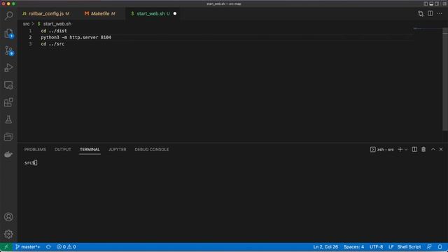Click the Open Changes compare icon
This screenshot has height=252, width=448.
(x=421, y=13)
